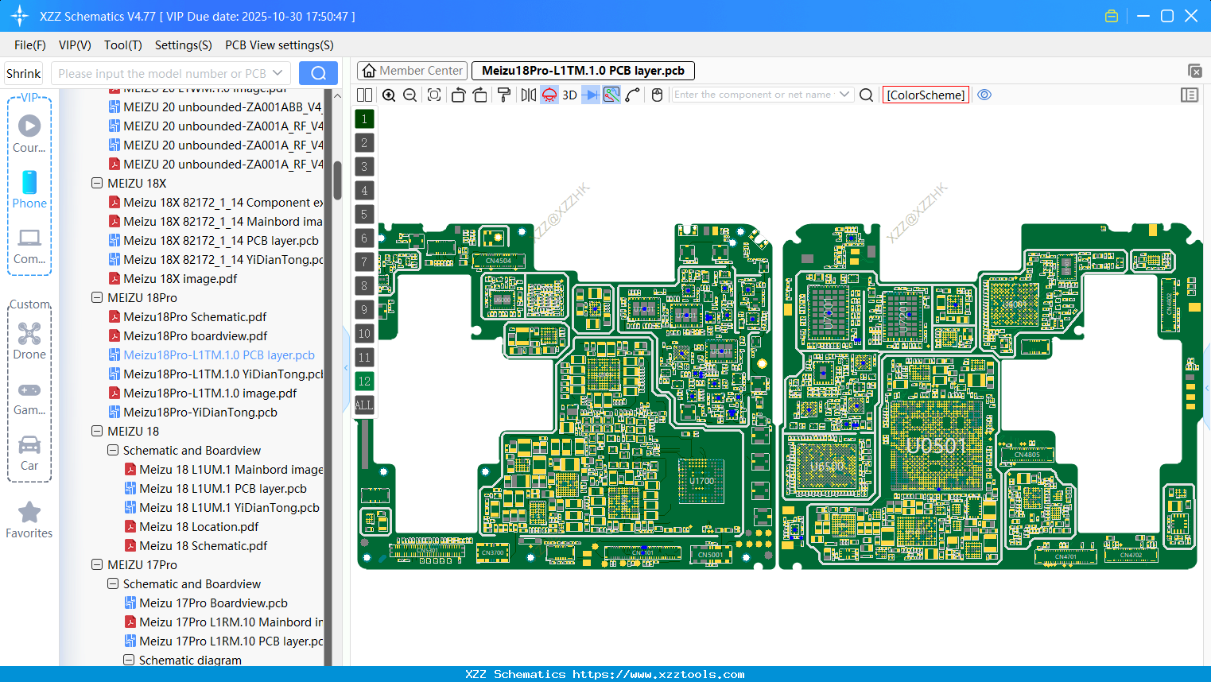Select the flip/mirror board view tool
The height and width of the screenshot is (682, 1211).
coord(528,95)
